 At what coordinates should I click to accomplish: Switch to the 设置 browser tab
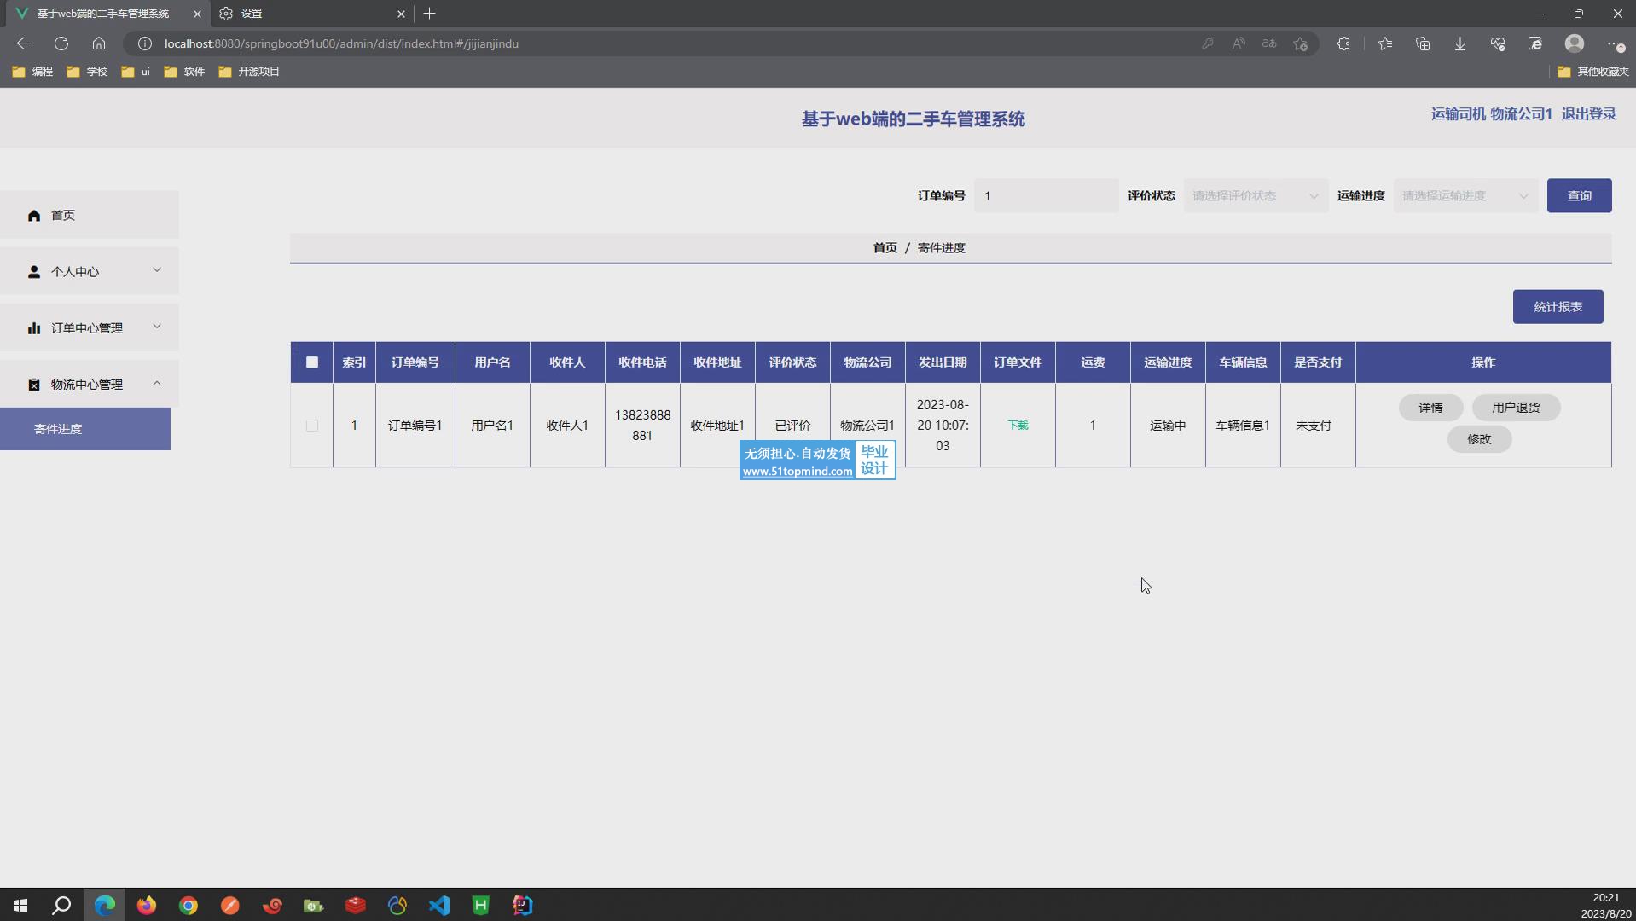(x=310, y=14)
